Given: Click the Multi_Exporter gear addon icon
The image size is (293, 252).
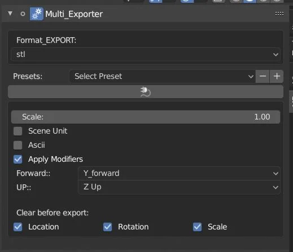Looking at the screenshot, I should pos(37,14).
